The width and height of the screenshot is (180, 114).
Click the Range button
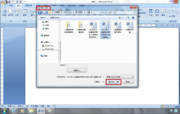pos(77,70)
